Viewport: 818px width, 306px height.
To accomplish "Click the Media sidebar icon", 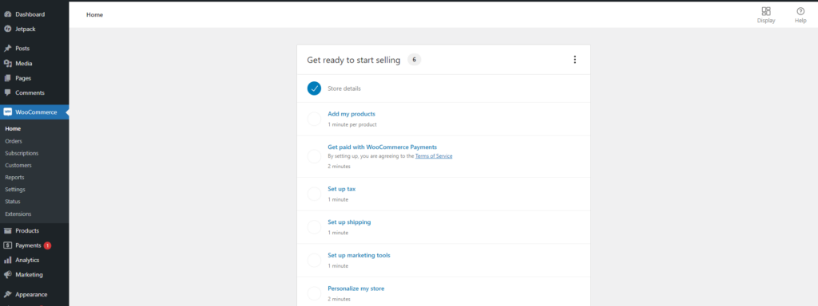I will point(8,64).
